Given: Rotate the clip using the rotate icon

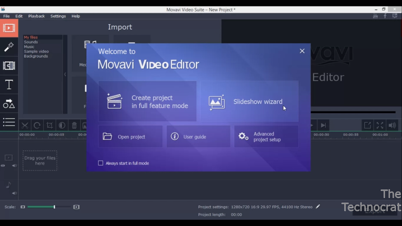Looking at the screenshot, I should tap(37, 125).
